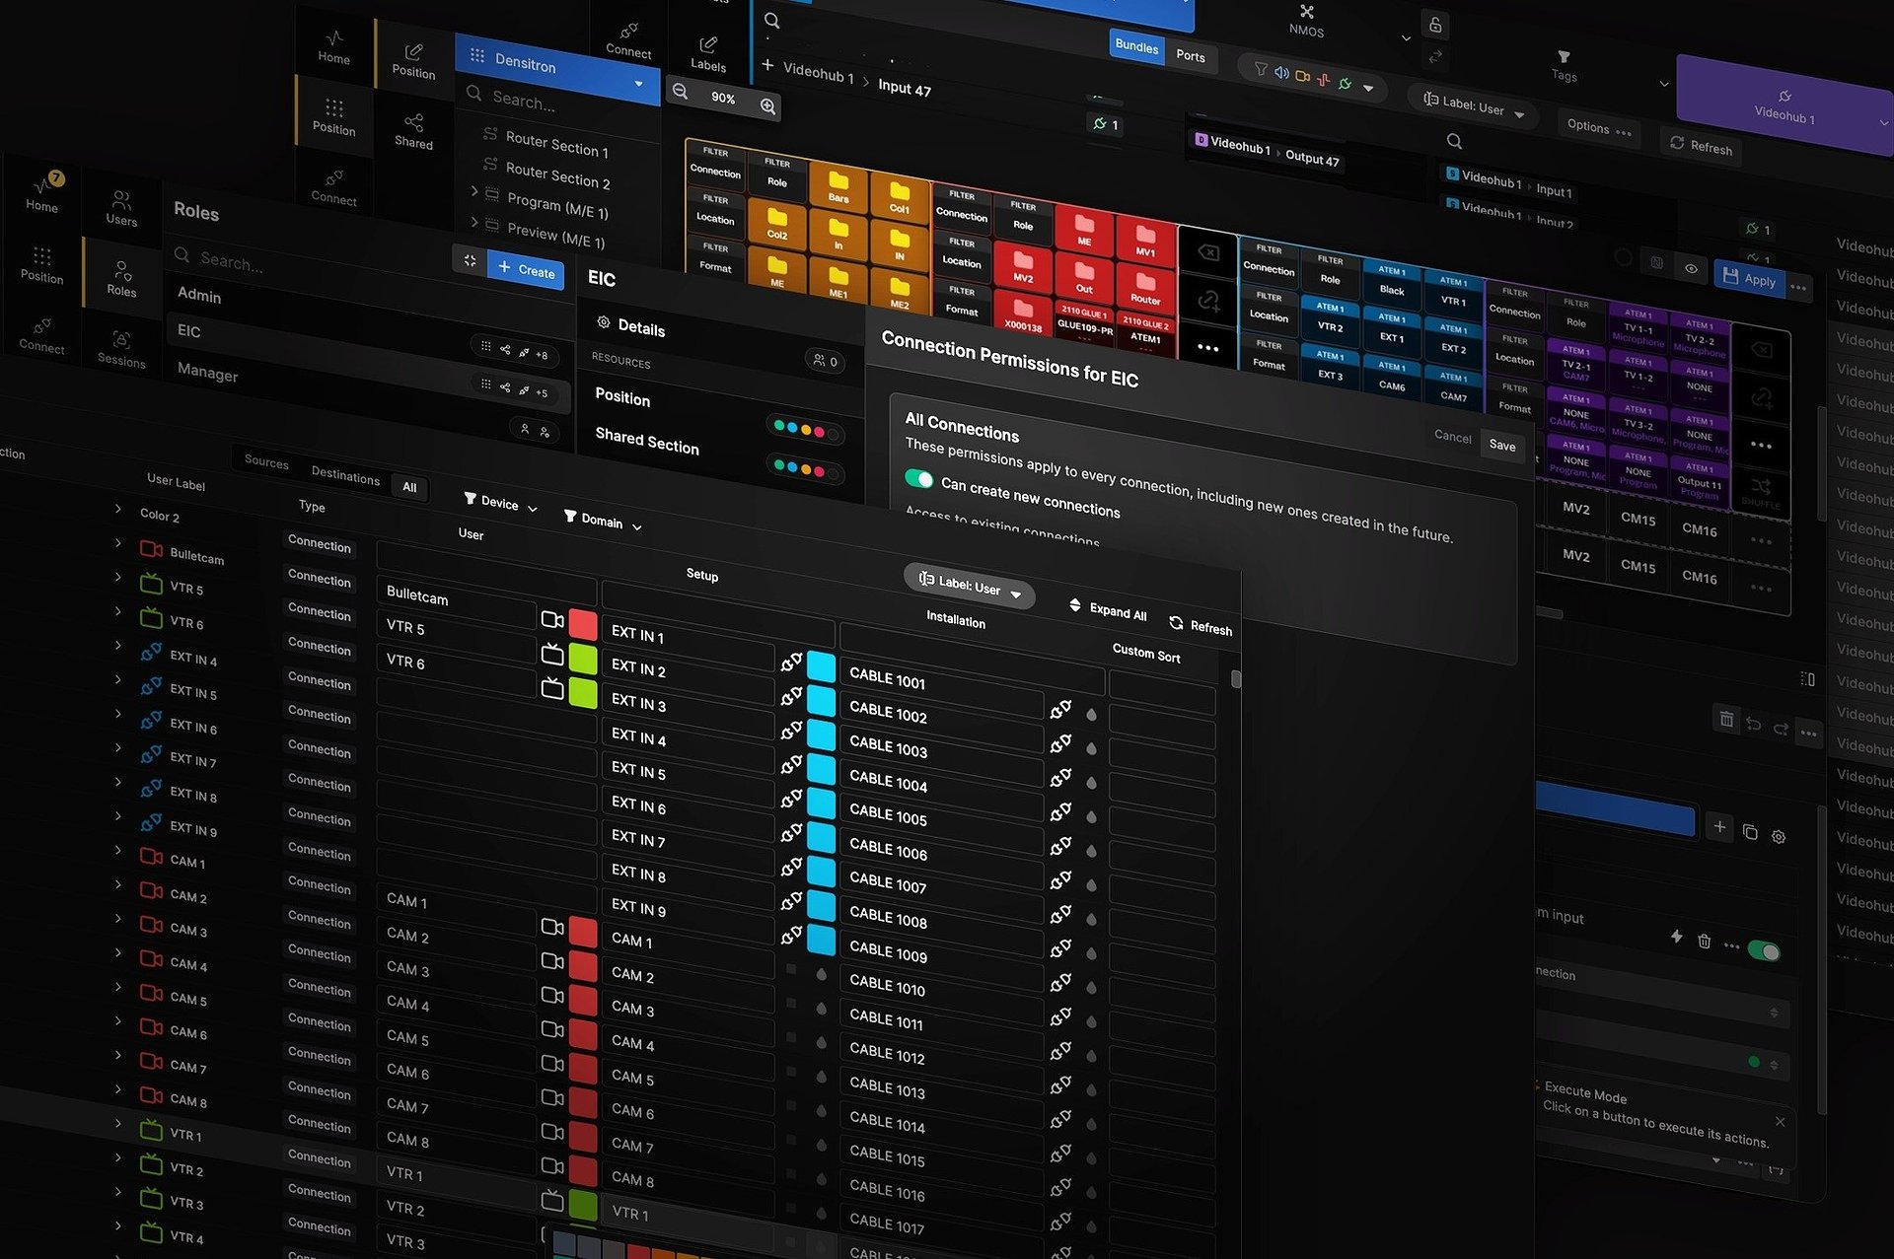Viewport: 1894px width, 1259px height.
Task: Click the zoom-in magnifier next to 90%
Action: pos(768,106)
